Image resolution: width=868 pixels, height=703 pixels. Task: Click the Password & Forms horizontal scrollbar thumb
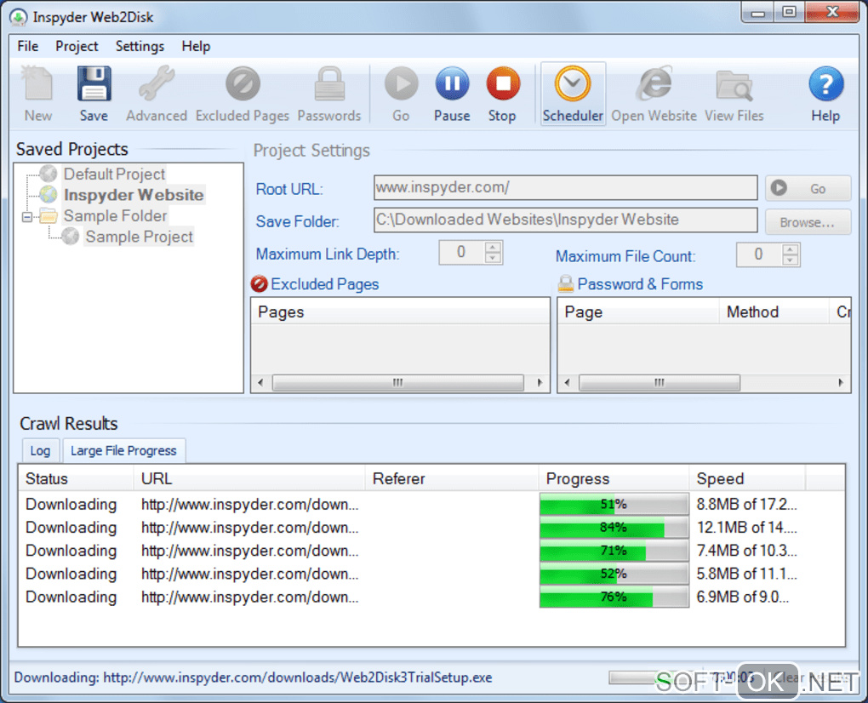click(x=659, y=382)
